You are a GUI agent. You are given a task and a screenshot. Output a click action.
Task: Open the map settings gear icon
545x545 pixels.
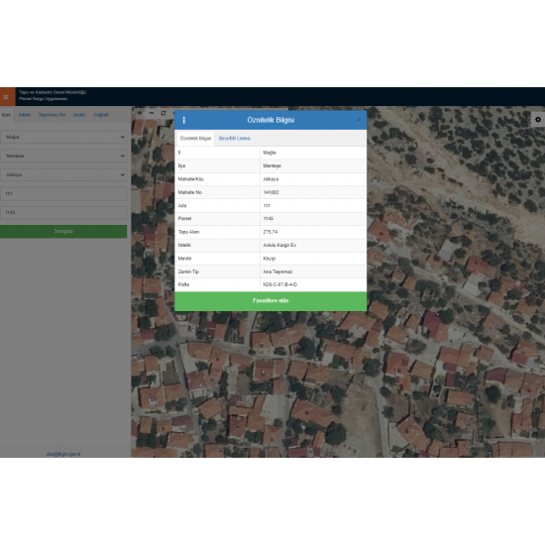click(x=538, y=120)
